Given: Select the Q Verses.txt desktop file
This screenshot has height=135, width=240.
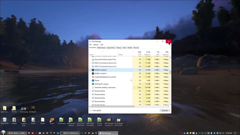Looking at the screenshot, I should click(61, 121).
